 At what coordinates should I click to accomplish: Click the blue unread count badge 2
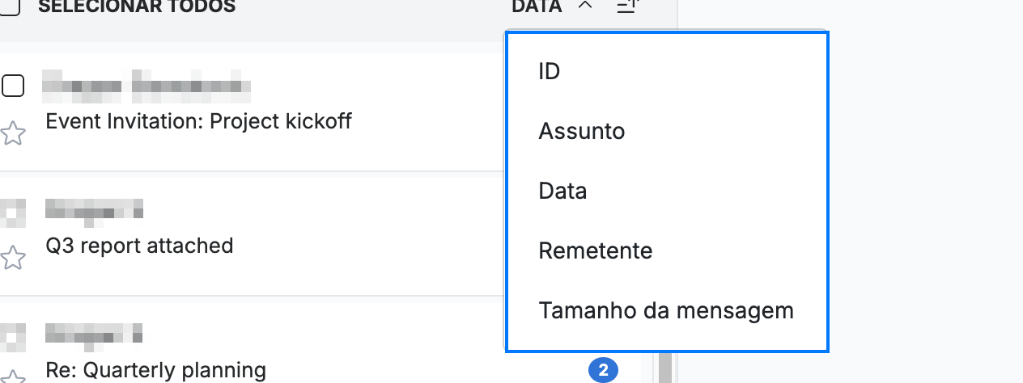pos(603,371)
